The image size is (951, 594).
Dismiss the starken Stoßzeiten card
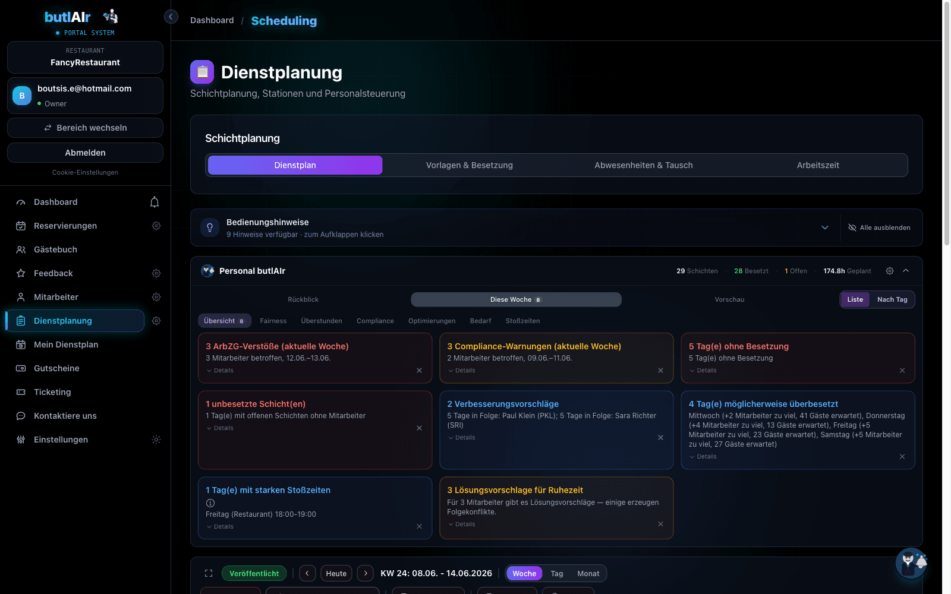420,527
